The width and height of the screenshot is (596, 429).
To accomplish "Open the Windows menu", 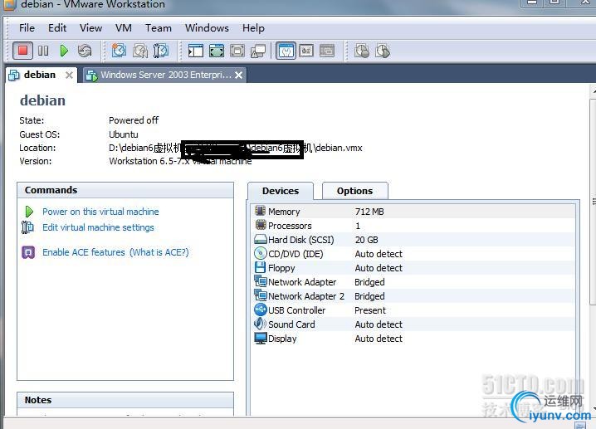I will pyautogui.click(x=207, y=28).
